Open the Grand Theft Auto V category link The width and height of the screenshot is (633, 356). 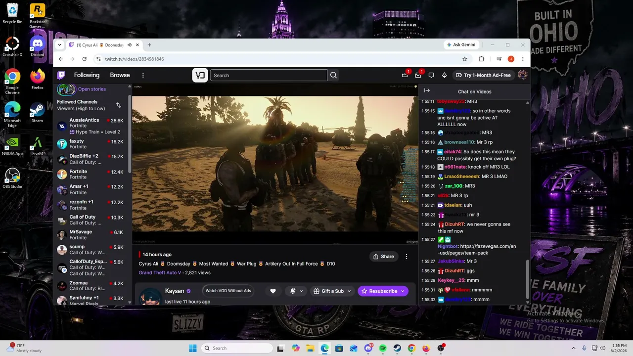(160, 272)
